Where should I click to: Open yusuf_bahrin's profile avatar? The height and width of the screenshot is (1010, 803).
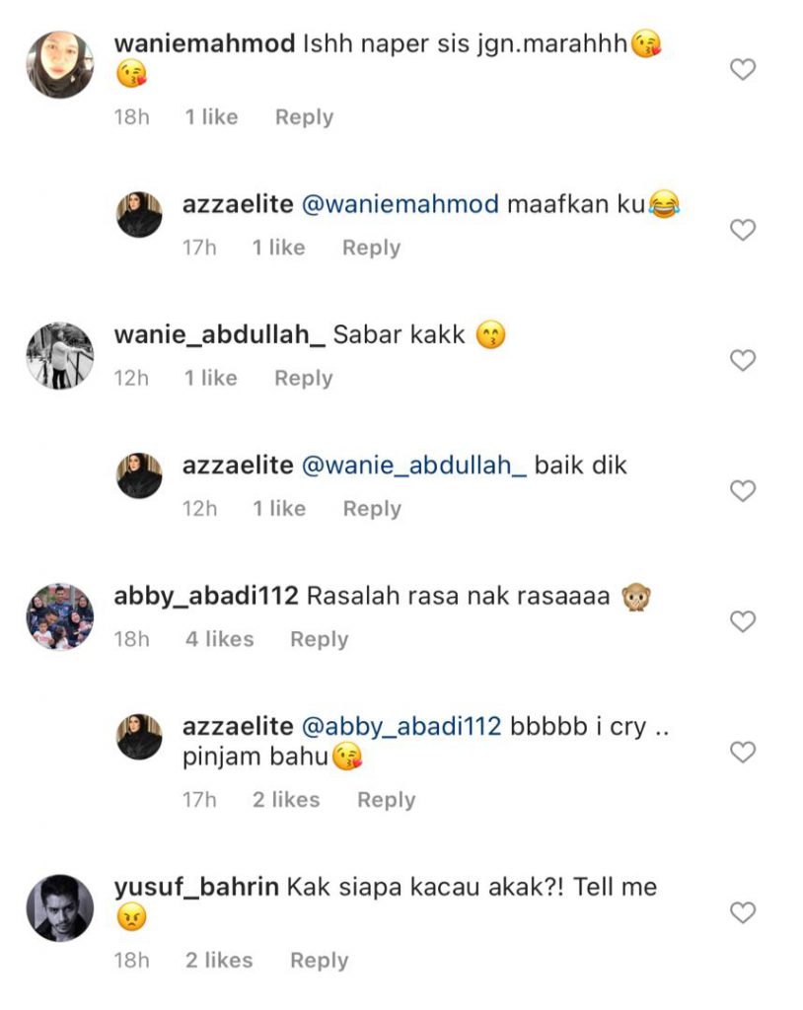pyautogui.click(x=60, y=907)
